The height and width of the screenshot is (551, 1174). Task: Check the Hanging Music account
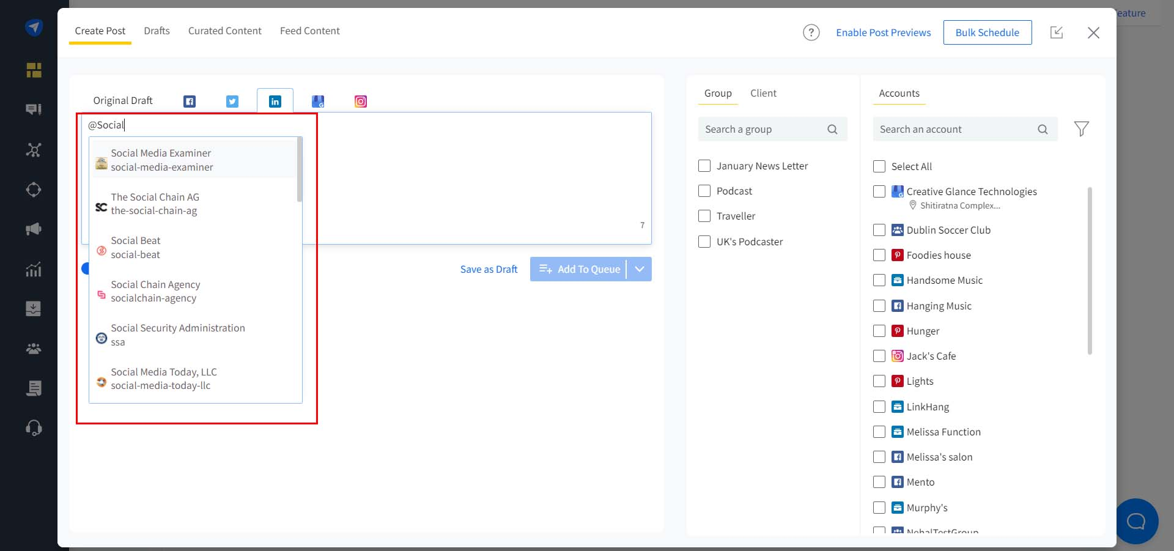(x=879, y=306)
